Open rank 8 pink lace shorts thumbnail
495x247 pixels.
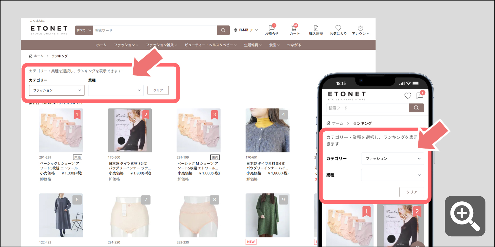click(199, 215)
